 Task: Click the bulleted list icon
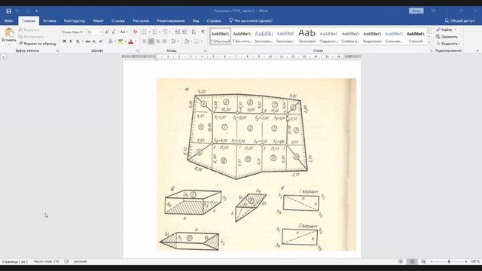145,32
